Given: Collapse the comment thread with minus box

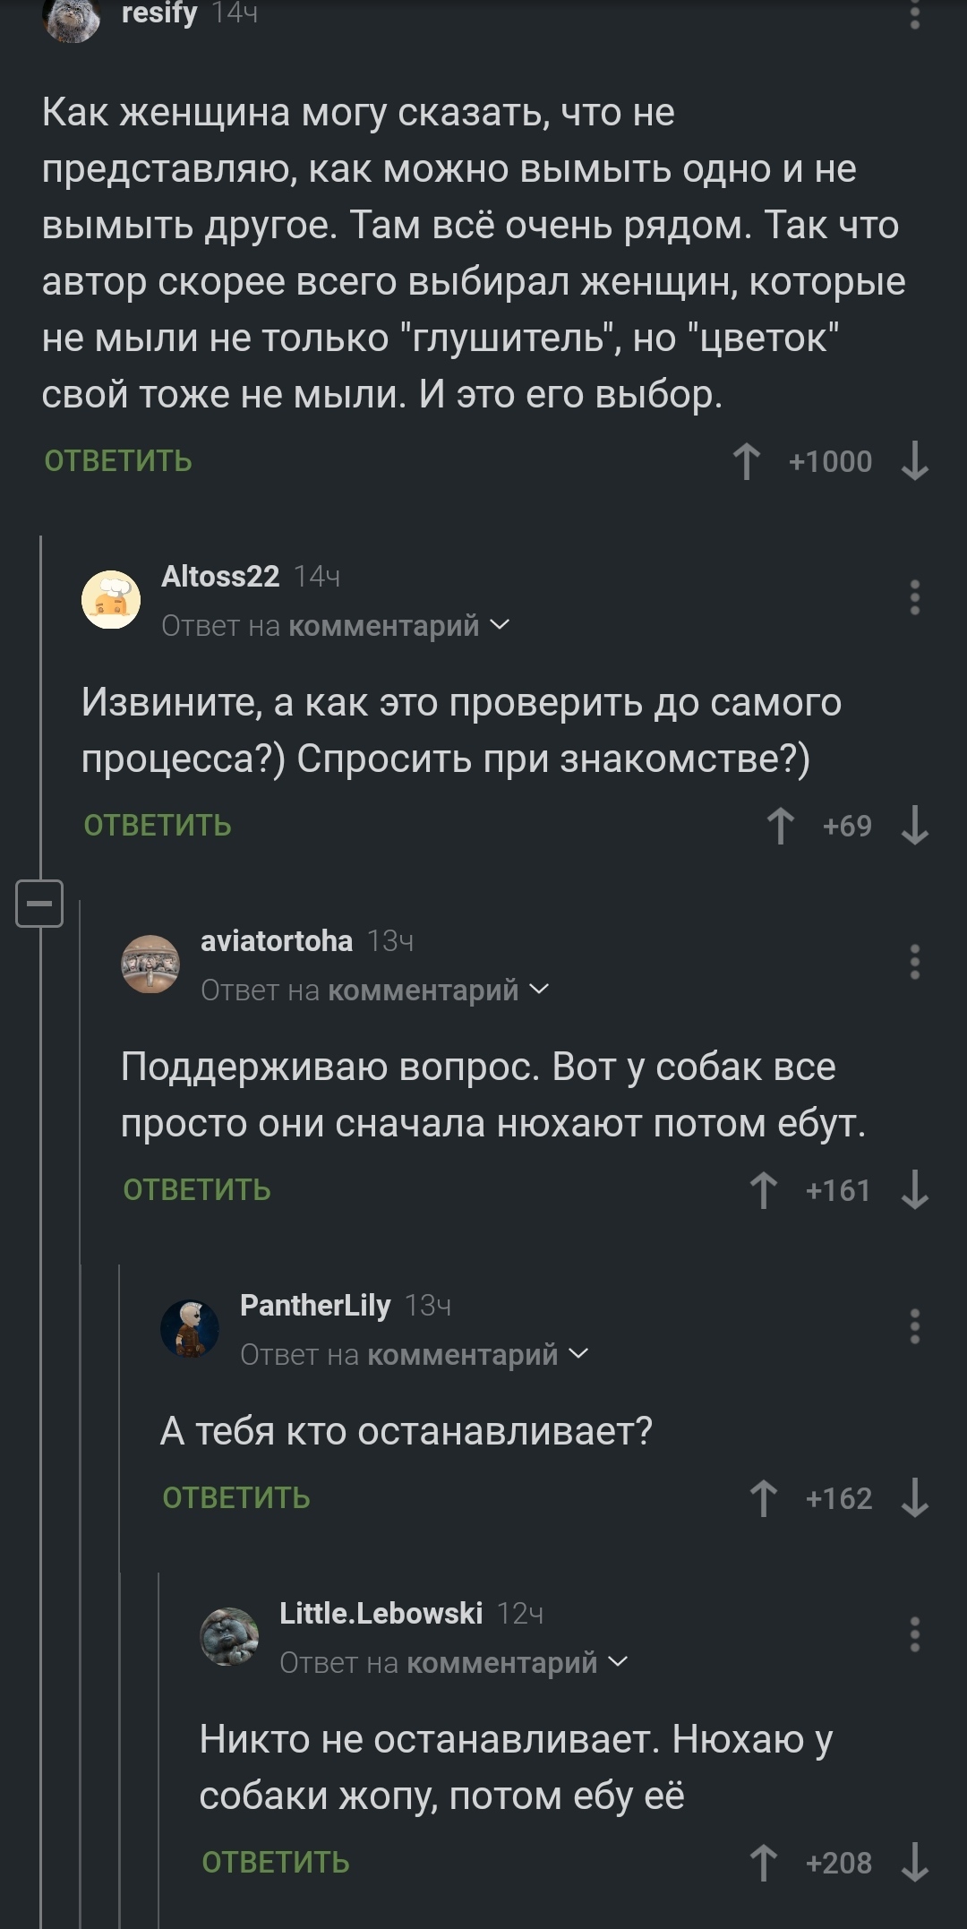Looking at the screenshot, I should pos(39,903).
